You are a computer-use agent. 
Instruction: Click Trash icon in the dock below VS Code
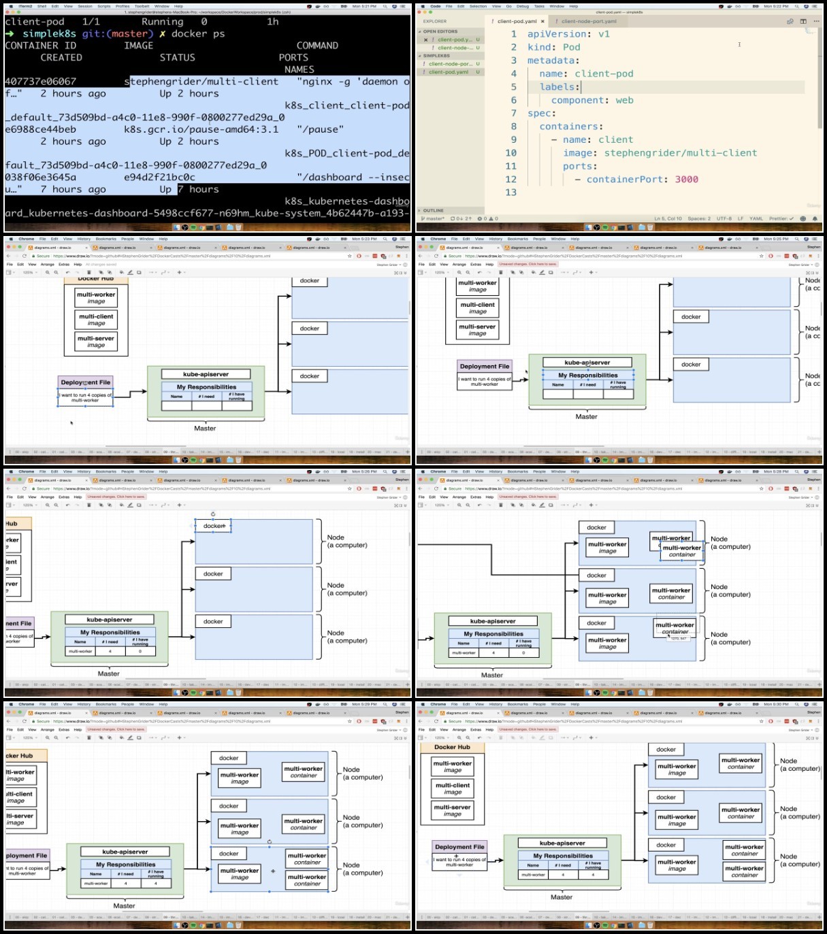[x=650, y=227]
